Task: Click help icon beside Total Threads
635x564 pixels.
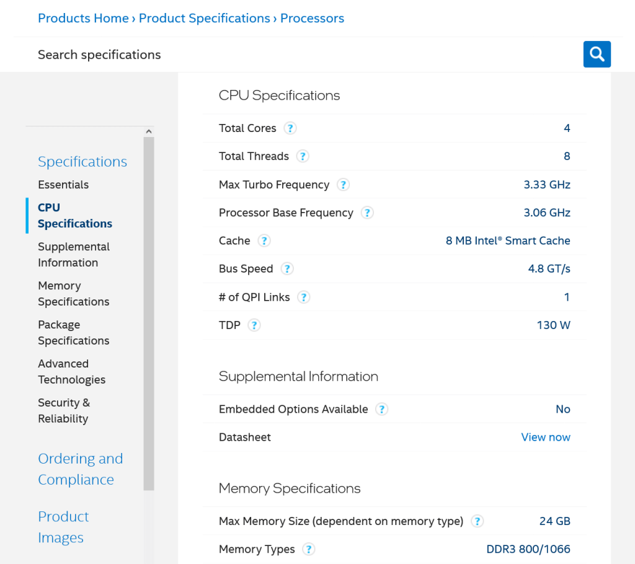Action: (302, 156)
